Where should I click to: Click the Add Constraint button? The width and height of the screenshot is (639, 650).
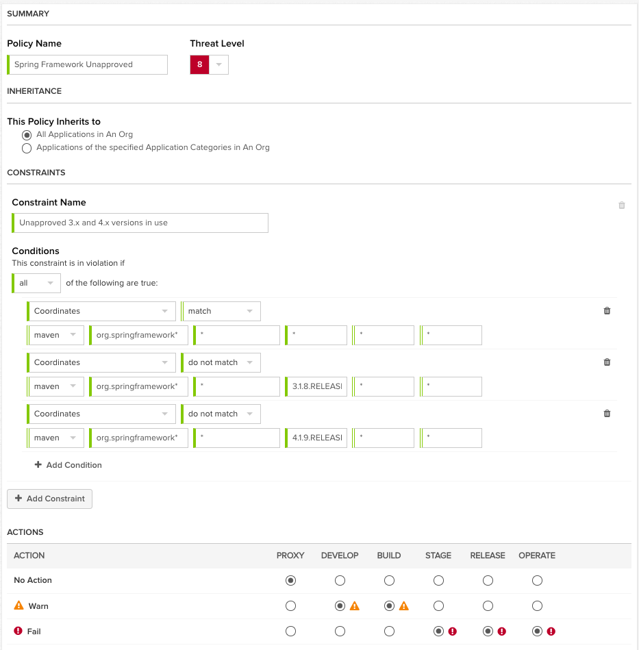[x=49, y=499]
